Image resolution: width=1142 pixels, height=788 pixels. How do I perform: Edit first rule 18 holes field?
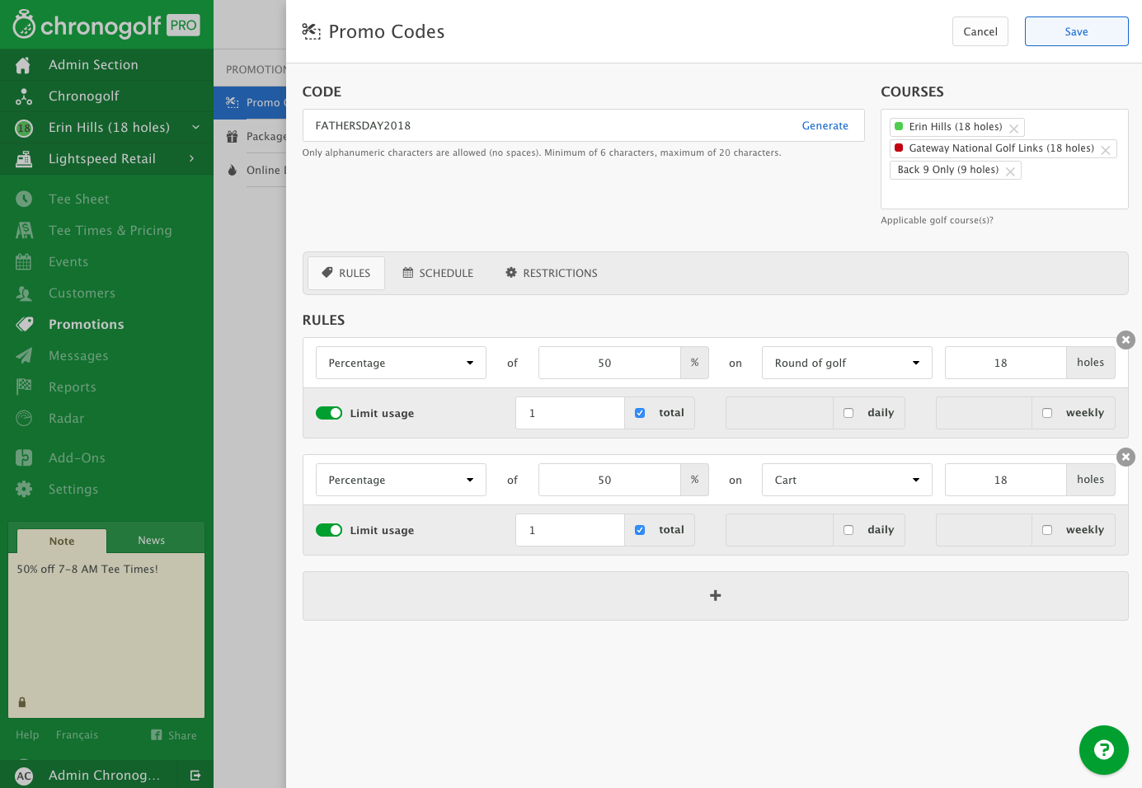(1005, 363)
